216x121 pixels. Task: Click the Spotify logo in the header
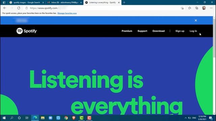[x=27, y=31]
